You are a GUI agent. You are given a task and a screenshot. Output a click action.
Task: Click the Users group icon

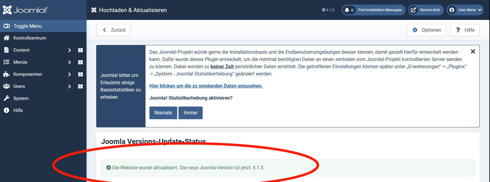click(x=6, y=86)
